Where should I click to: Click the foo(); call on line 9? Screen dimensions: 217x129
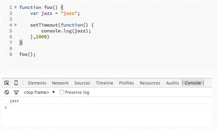(27, 54)
